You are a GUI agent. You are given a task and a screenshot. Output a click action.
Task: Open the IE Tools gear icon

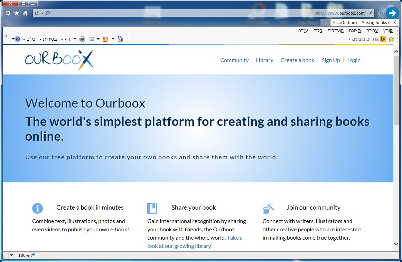pos(8,13)
